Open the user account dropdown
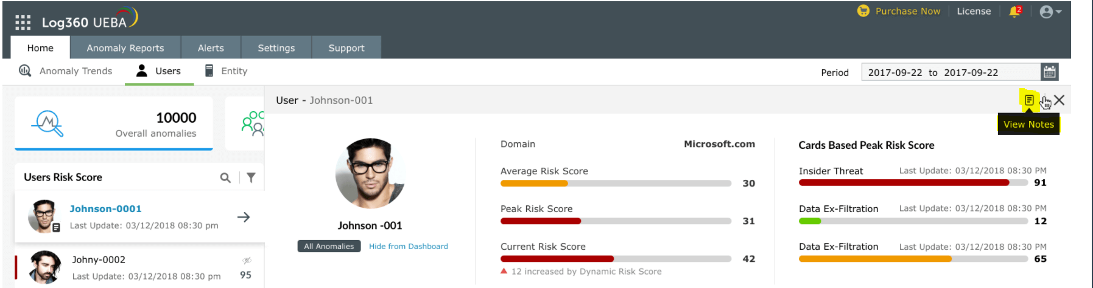This screenshot has width=1093, height=288. (x=1050, y=12)
